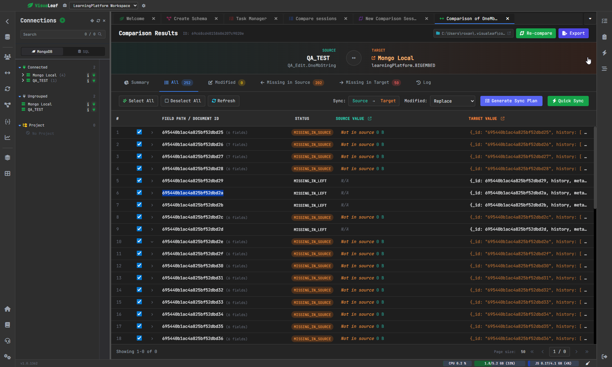Open the clipboard task panel on right rail

pos(605,37)
